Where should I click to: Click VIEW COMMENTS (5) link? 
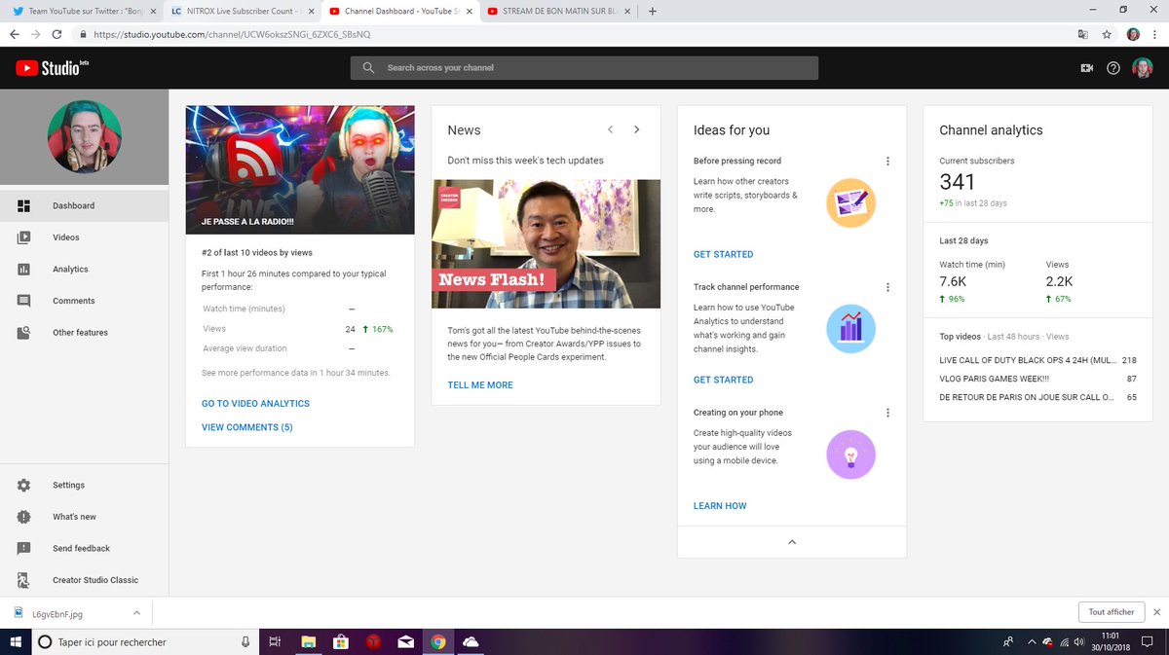pyautogui.click(x=247, y=427)
